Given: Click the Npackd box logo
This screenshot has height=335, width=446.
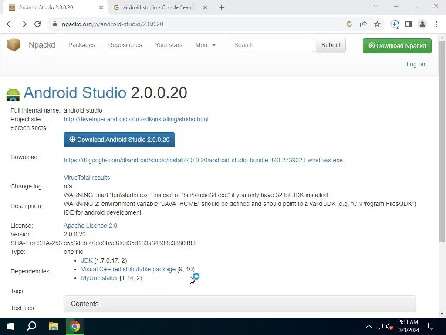Looking at the screenshot, I should (x=14, y=45).
